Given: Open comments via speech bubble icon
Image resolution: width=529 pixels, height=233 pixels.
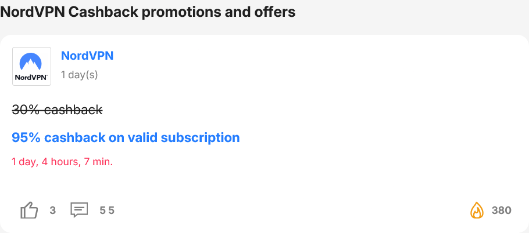Looking at the screenshot, I should click(x=79, y=210).
